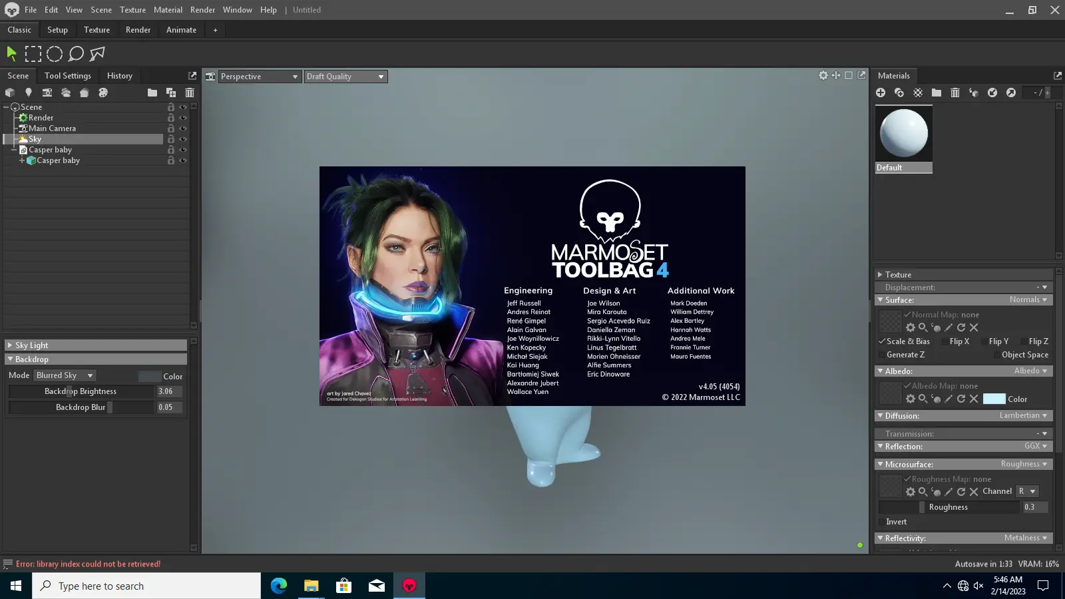Viewport: 1065px width, 599px height.
Task: Pop out the Materials panel
Action: (x=1058, y=76)
